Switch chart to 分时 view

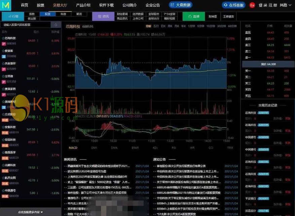pos(148,26)
